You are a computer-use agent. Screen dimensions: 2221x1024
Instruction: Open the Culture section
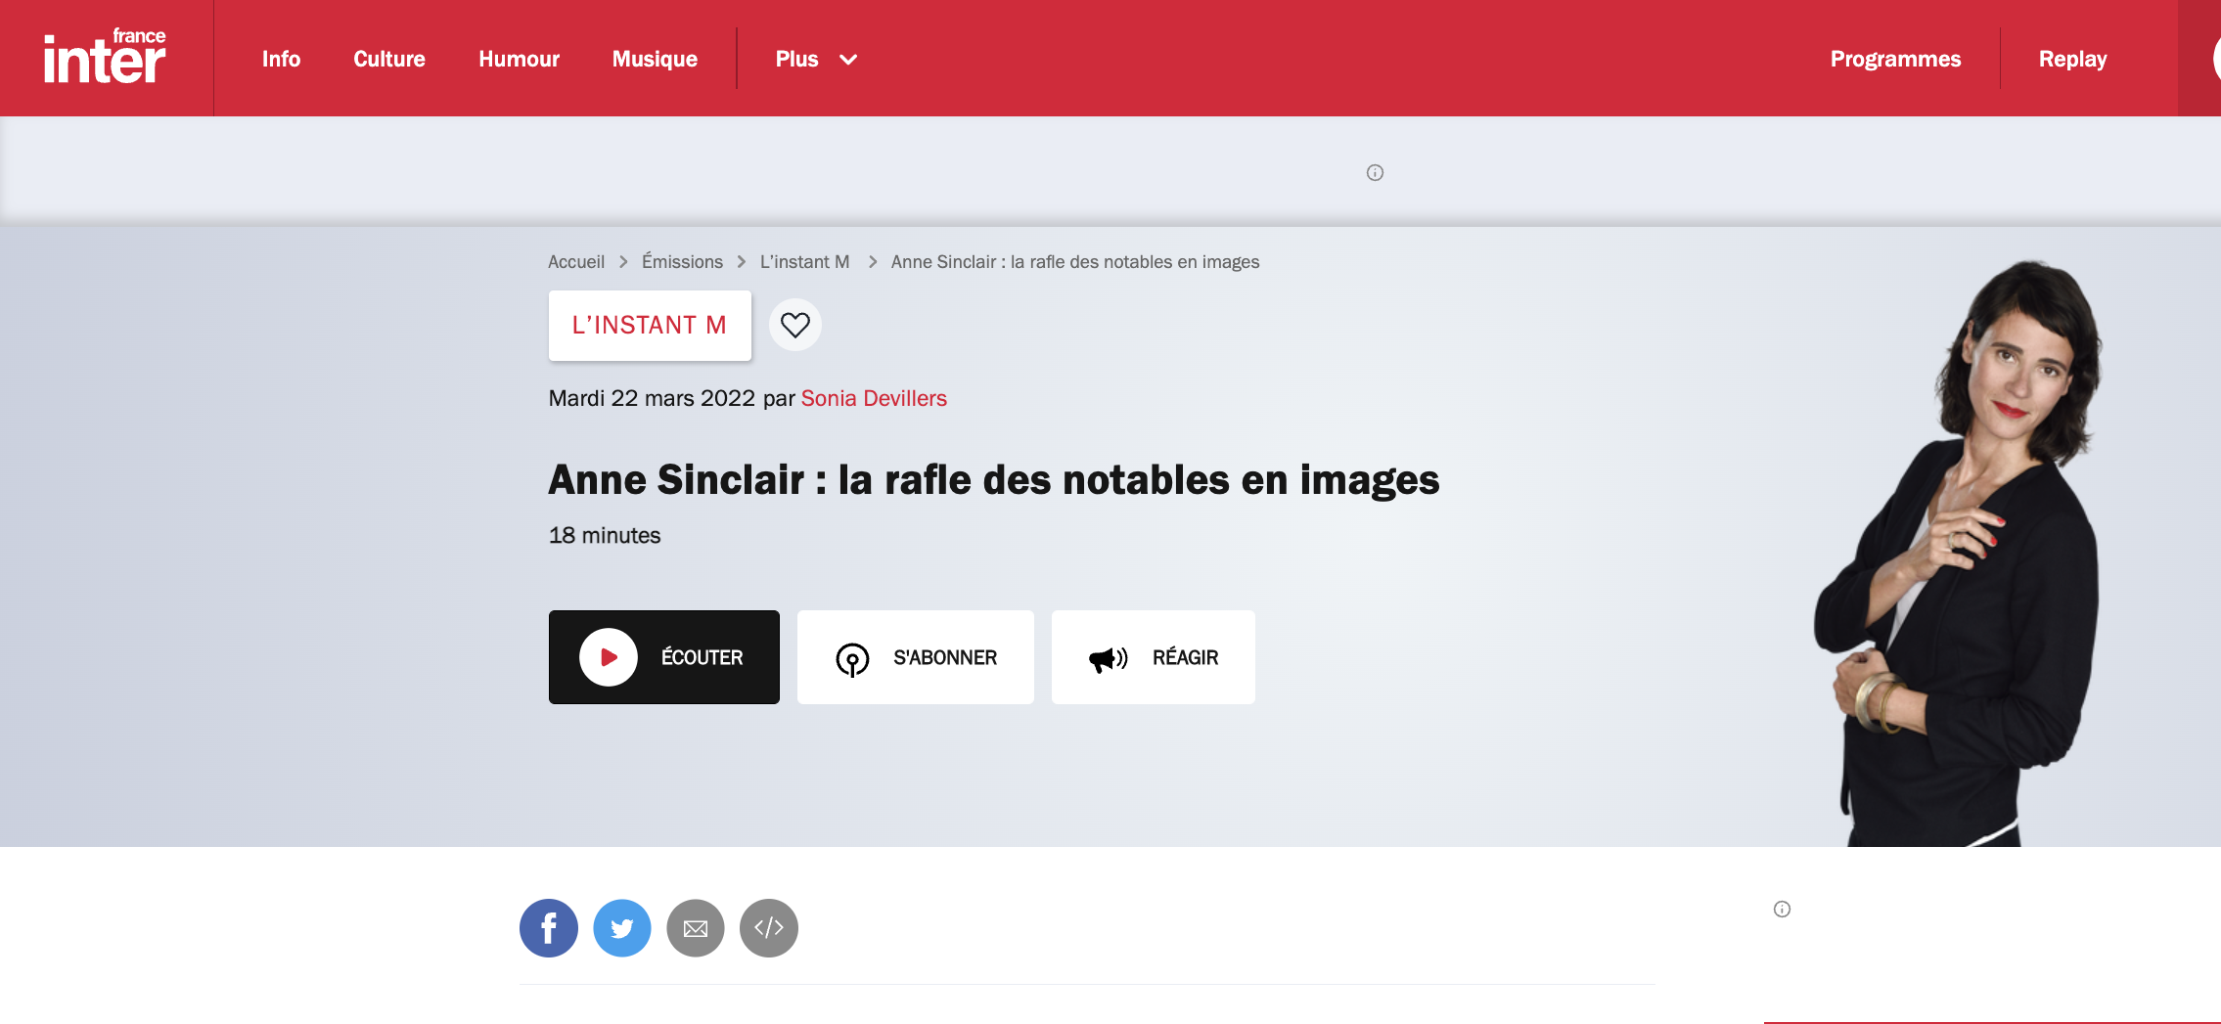[x=389, y=59]
